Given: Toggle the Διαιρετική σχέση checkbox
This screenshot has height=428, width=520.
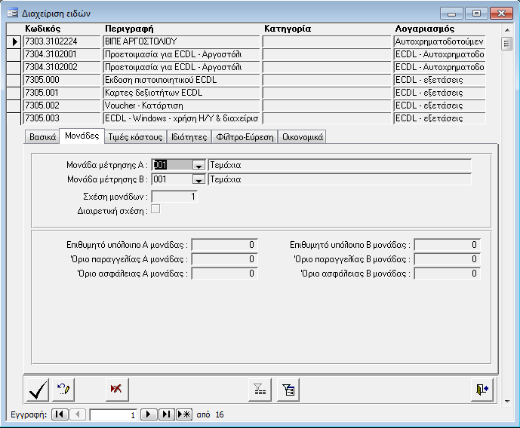Looking at the screenshot, I should [155, 210].
